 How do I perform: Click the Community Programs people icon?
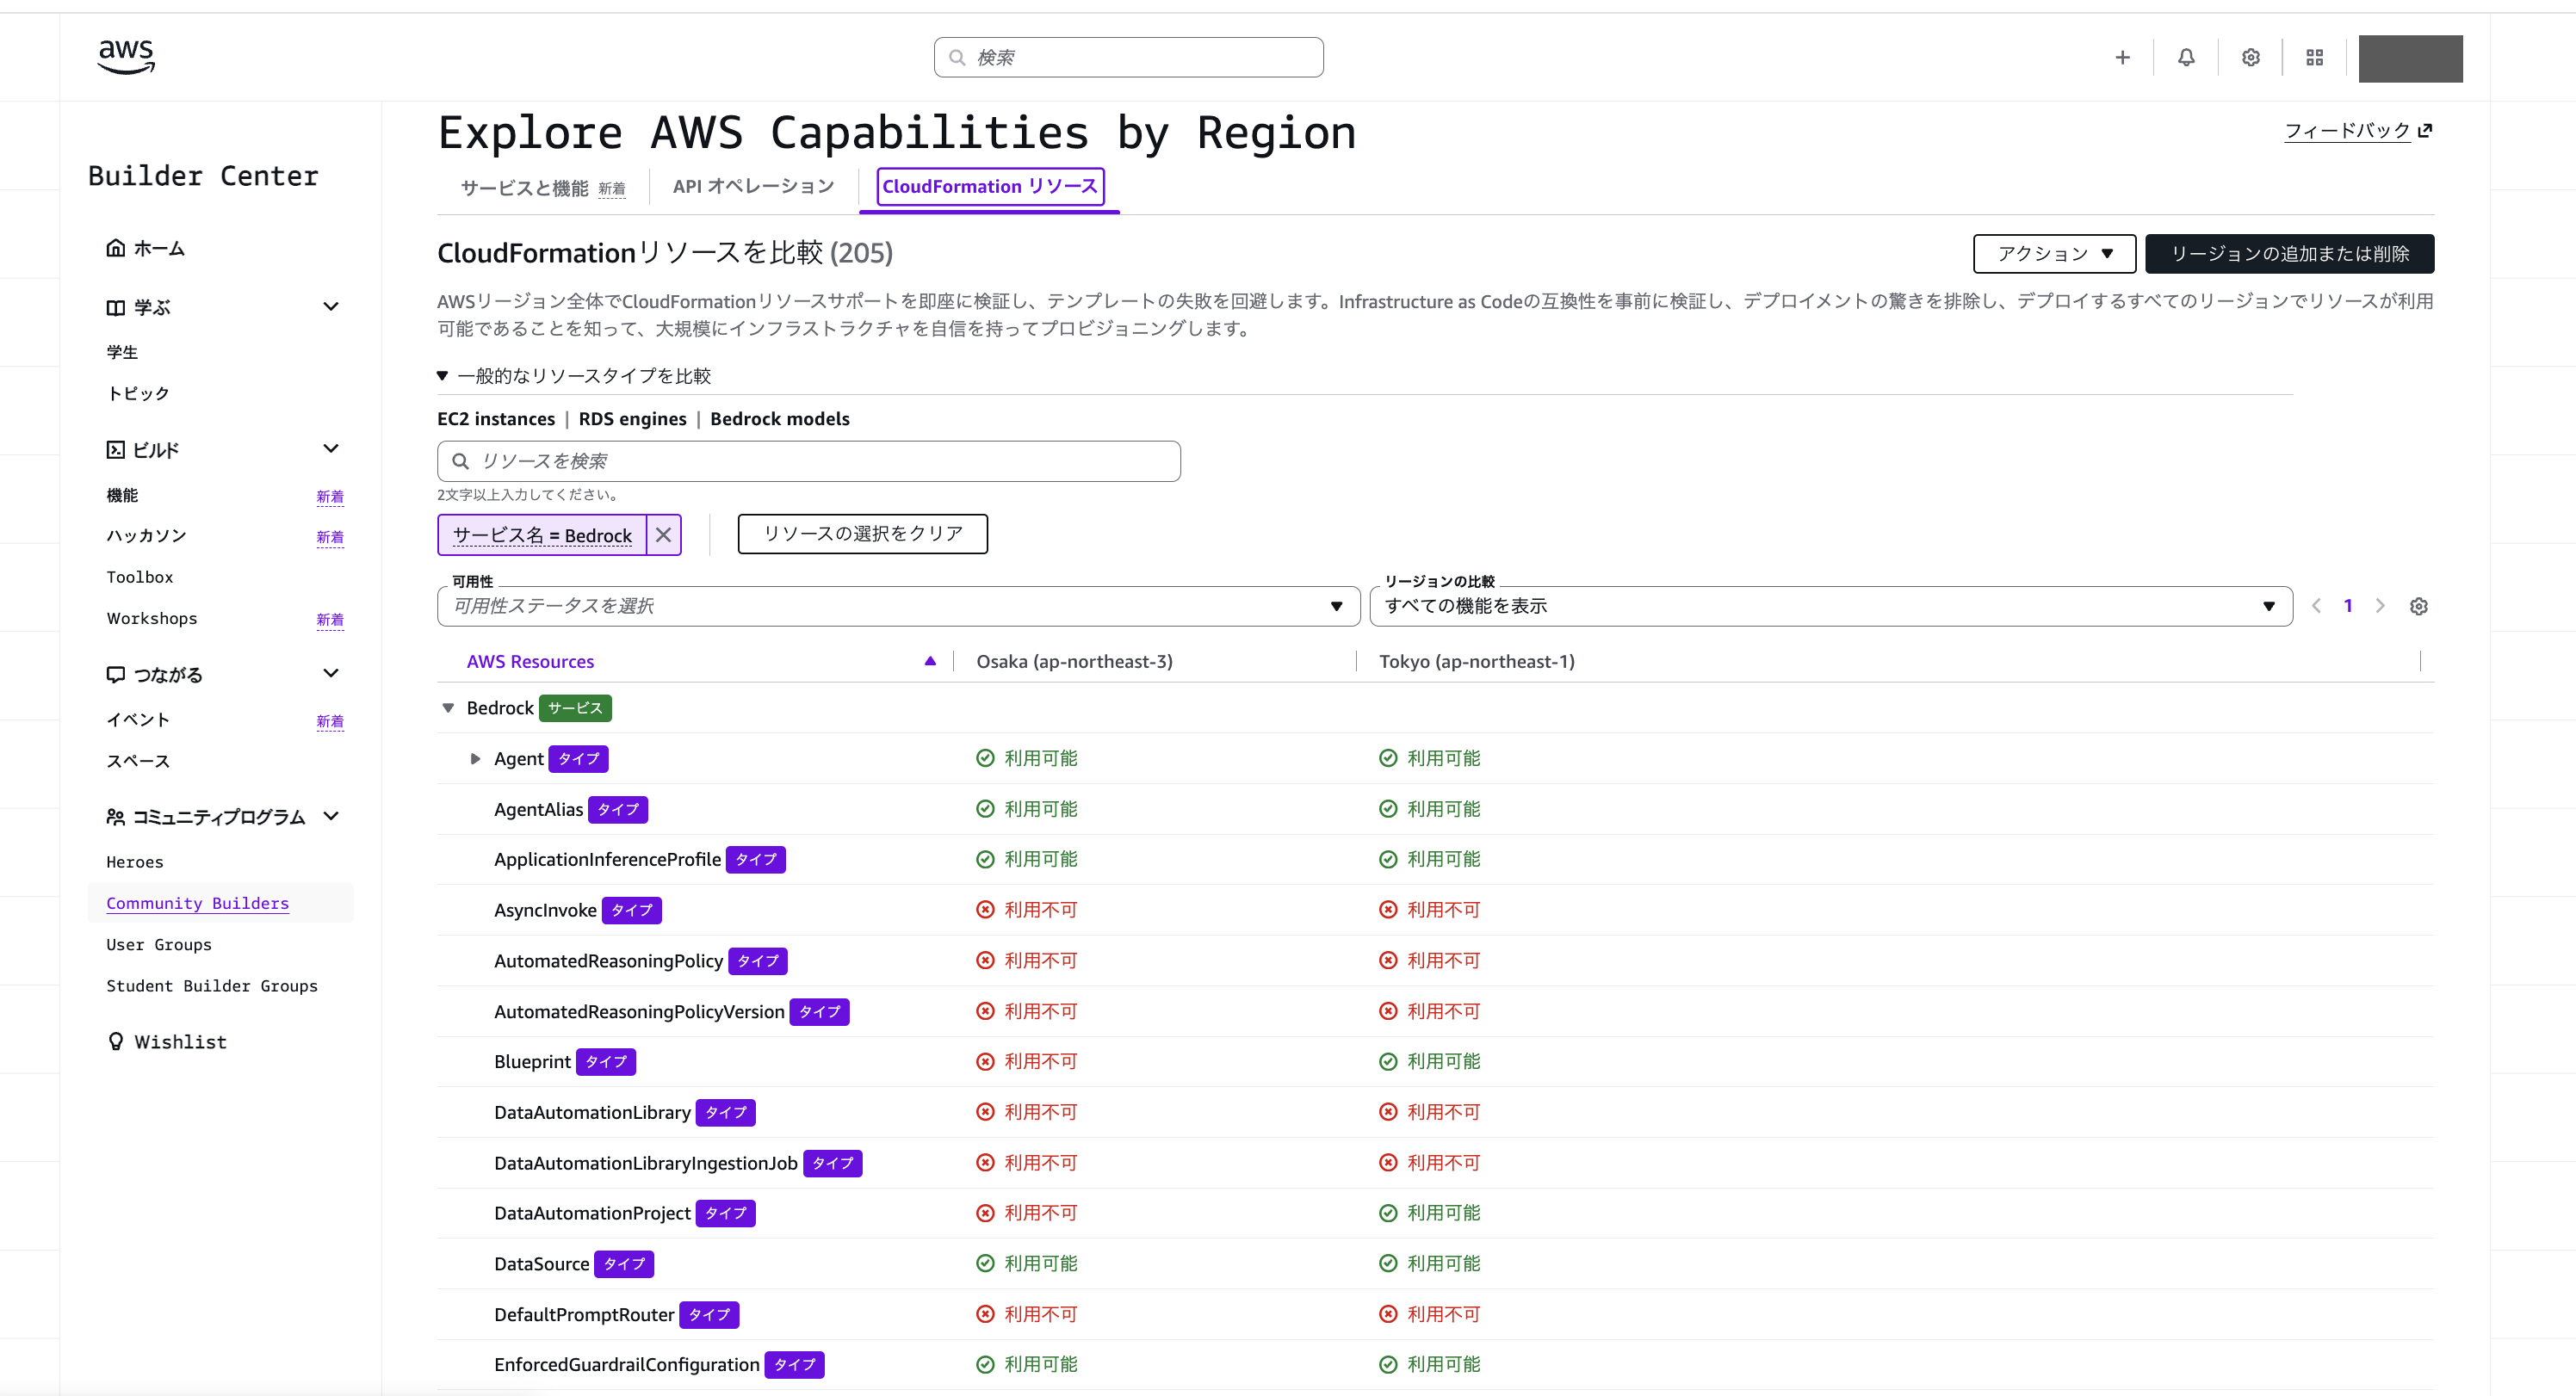(116, 817)
